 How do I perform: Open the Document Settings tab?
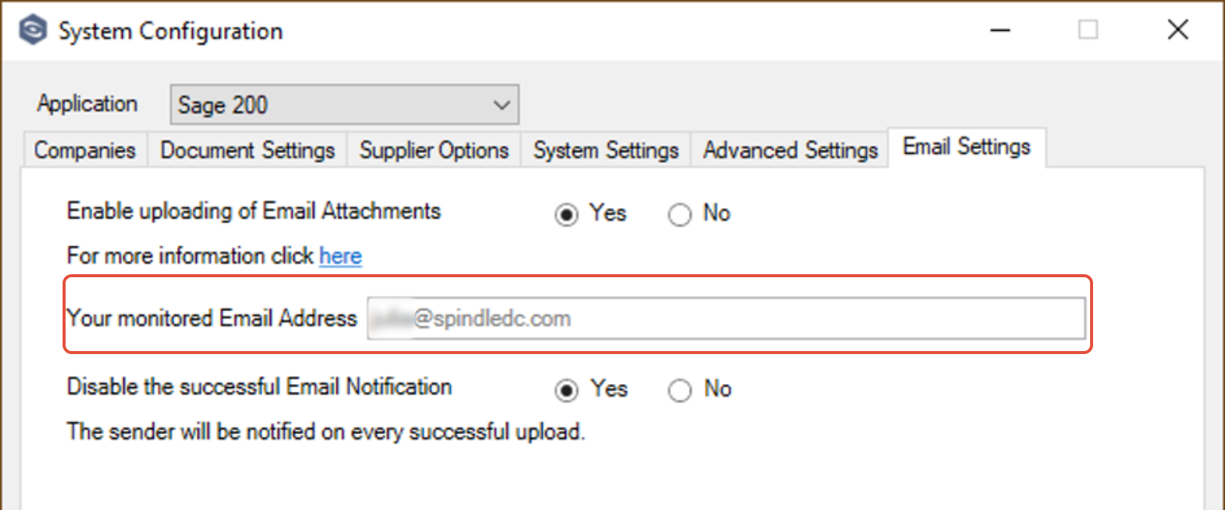click(247, 150)
